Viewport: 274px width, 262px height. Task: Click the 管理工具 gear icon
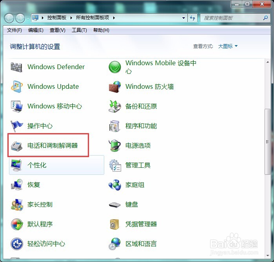coord(115,165)
